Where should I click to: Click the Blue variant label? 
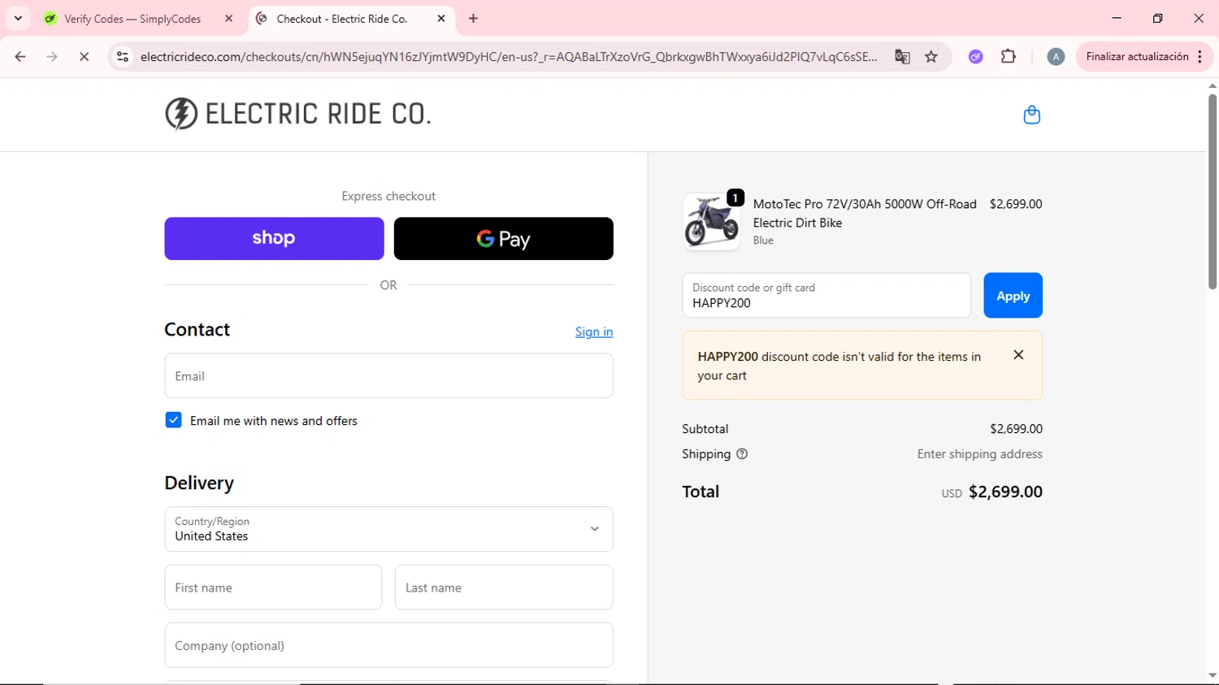point(763,241)
